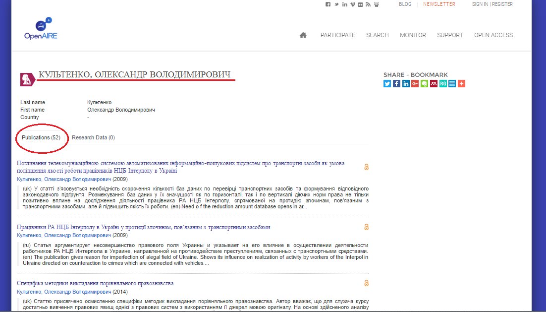This screenshot has width=546, height=312.
Task: Open the OpenAIRE RSS feed icon
Action: click(x=368, y=4)
